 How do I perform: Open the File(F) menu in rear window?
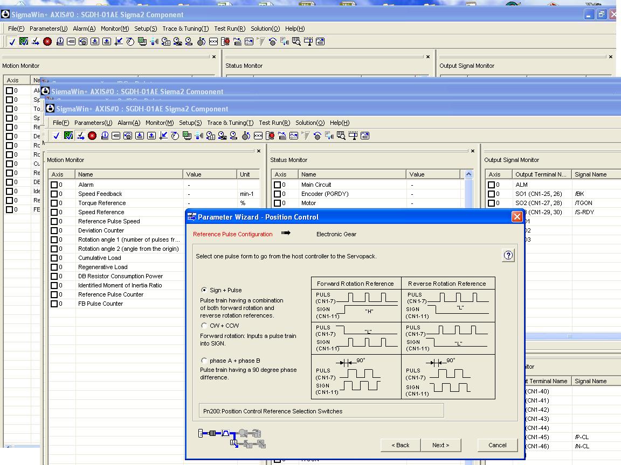click(16, 29)
